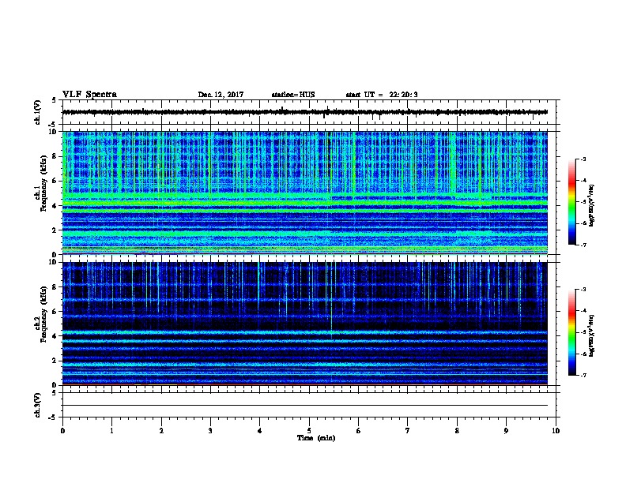Screen dimensions: 626x483
Task: Click the "6" kHz tick of ch.1 spectrogram
Action: [x=55, y=181]
